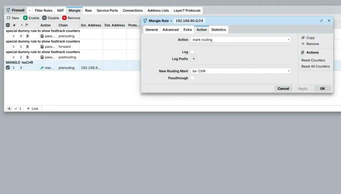Switch to the Advanced tab

(x=170, y=29)
